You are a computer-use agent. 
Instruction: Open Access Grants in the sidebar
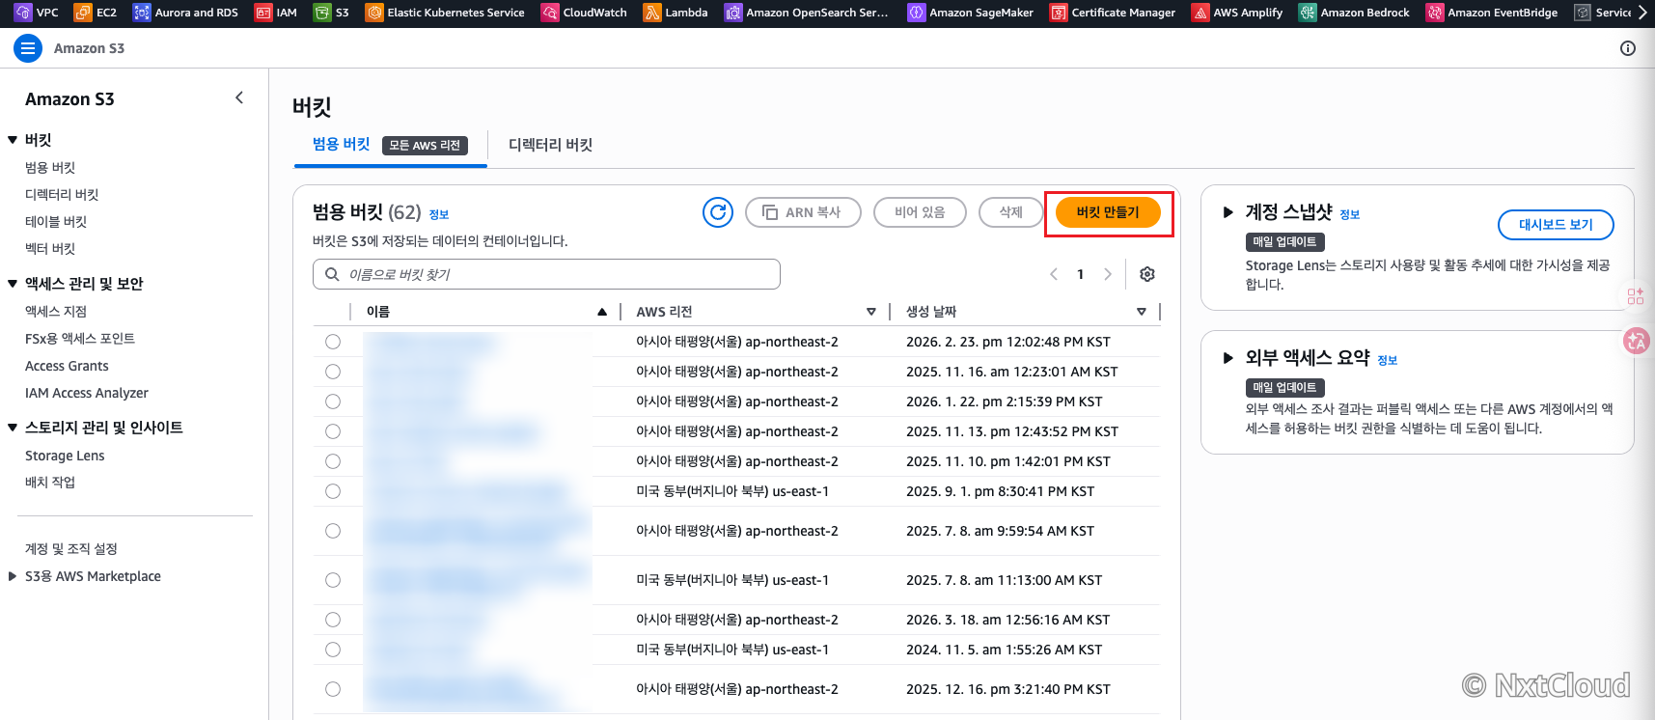click(x=67, y=366)
